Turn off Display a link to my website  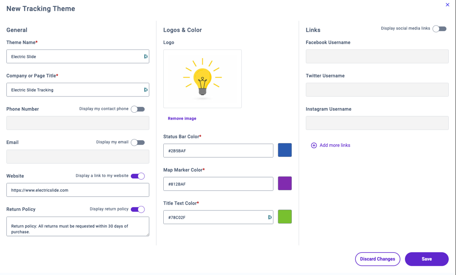[x=138, y=176]
